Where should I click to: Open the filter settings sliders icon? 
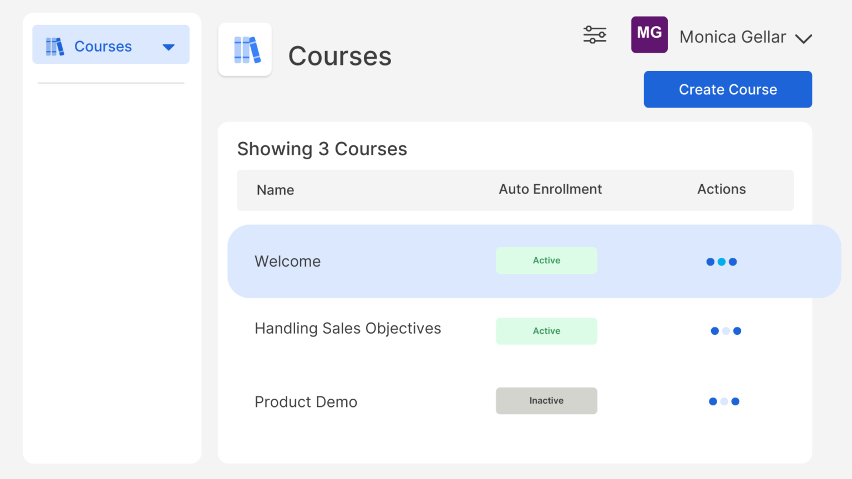(x=594, y=34)
